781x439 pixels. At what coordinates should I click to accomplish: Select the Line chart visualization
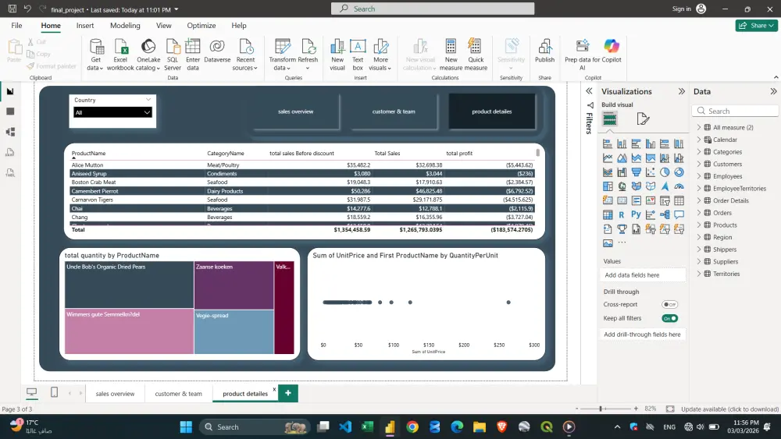(x=608, y=158)
